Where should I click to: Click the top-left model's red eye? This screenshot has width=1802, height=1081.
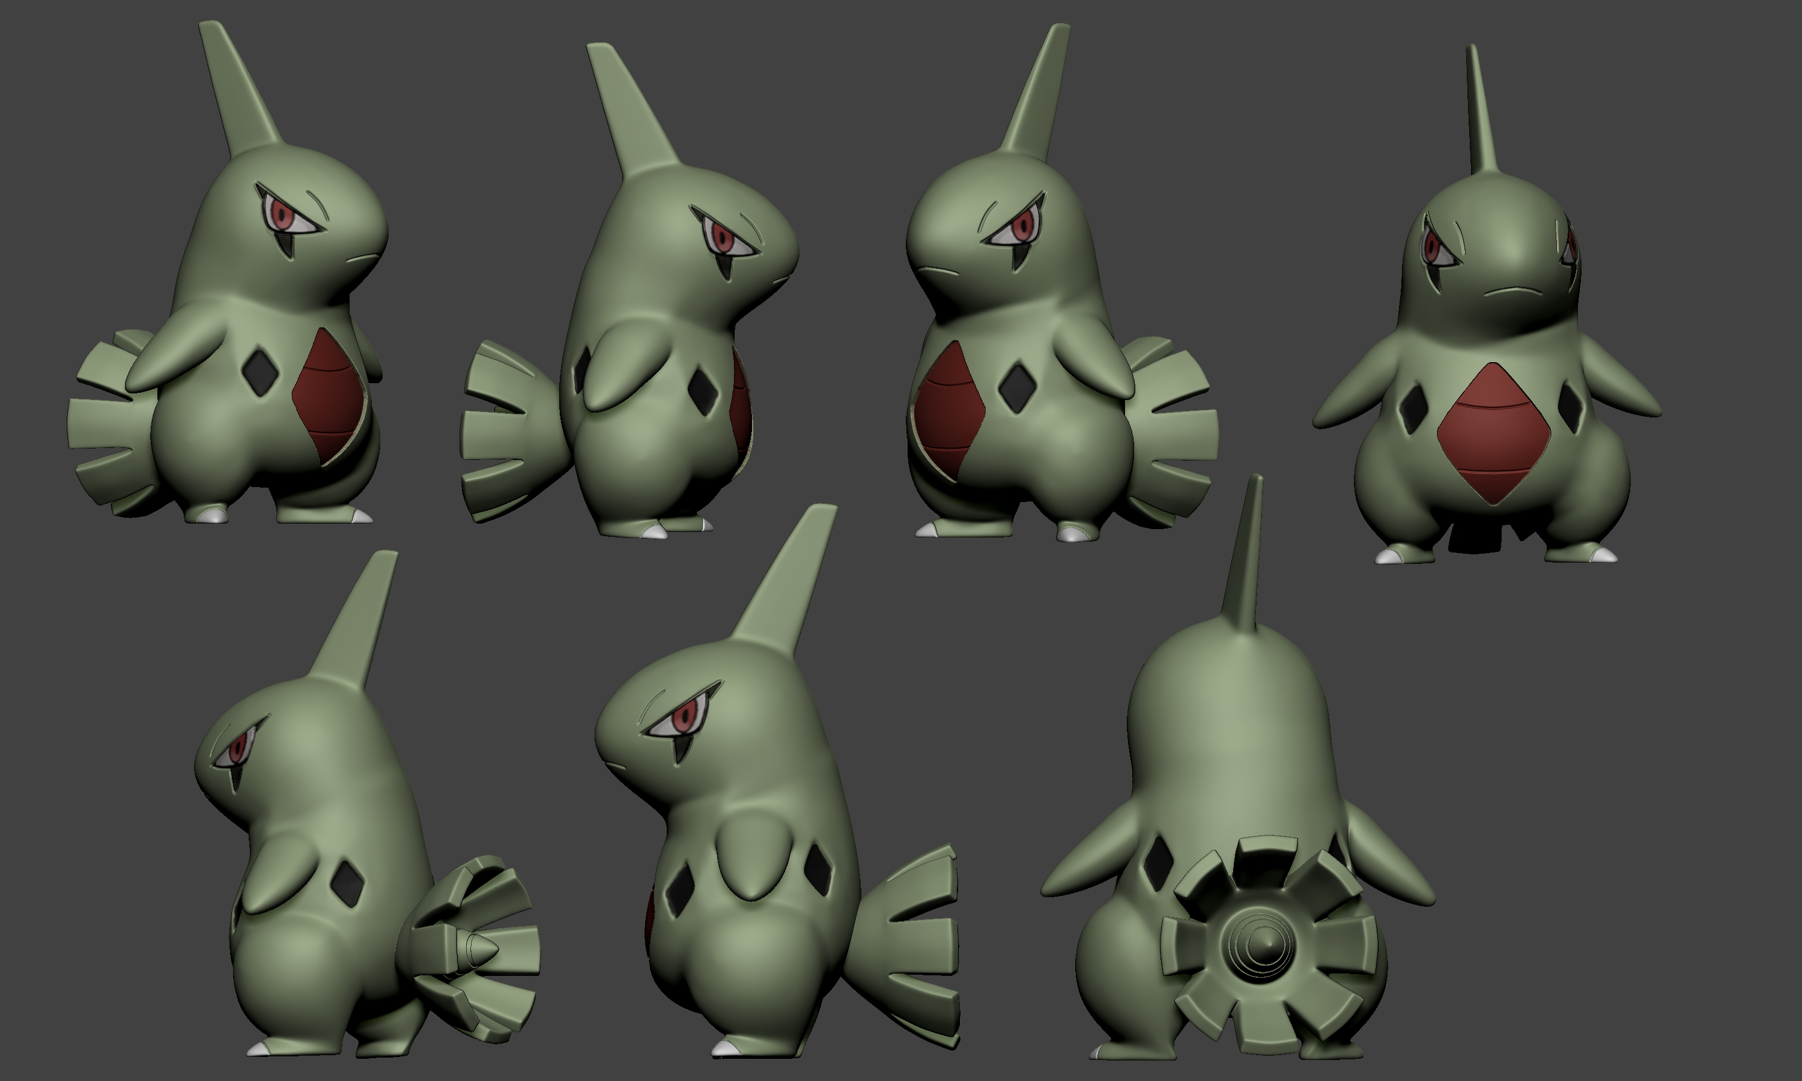pyautogui.click(x=282, y=215)
